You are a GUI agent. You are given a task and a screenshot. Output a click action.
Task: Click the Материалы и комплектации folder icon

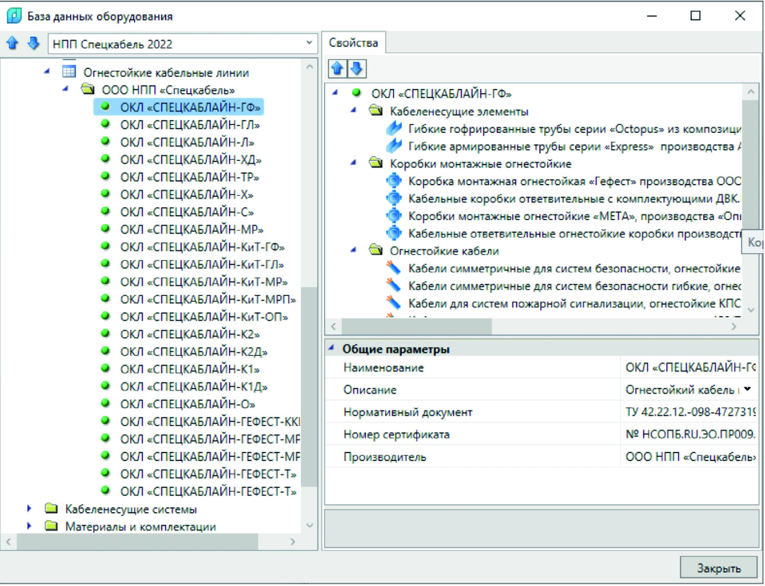coord(51,525)
